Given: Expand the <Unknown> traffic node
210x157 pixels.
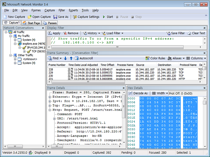Looking at the screenshot, I should click(x=15, y=59).
